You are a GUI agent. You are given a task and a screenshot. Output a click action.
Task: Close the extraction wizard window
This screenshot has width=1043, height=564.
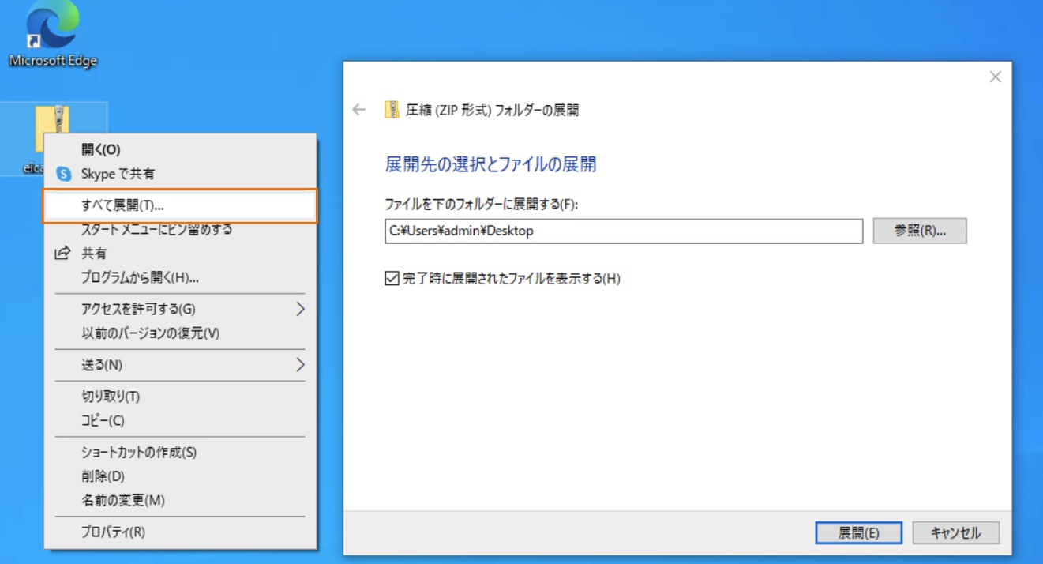995,77
